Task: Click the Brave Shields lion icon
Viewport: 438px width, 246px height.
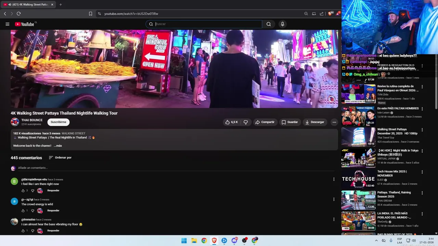Action: point(330,14)
